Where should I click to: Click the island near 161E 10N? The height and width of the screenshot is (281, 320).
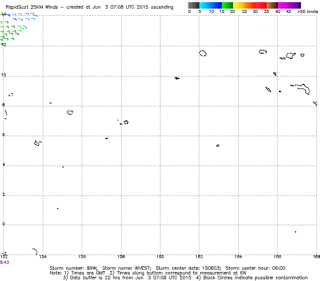click(177, 78)
